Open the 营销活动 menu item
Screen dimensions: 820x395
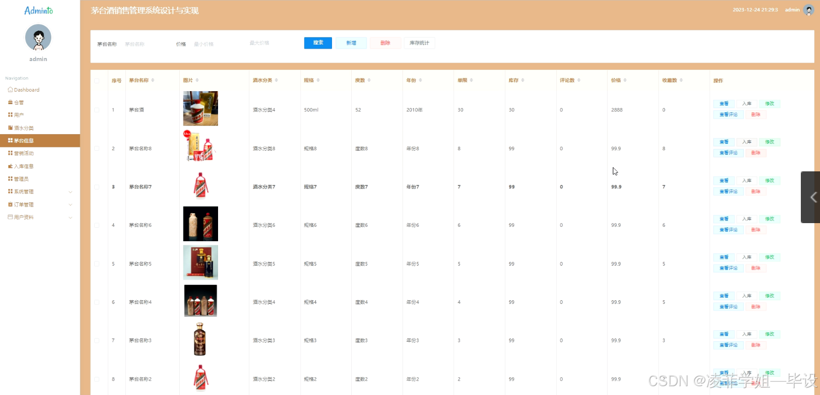(40, 153)
